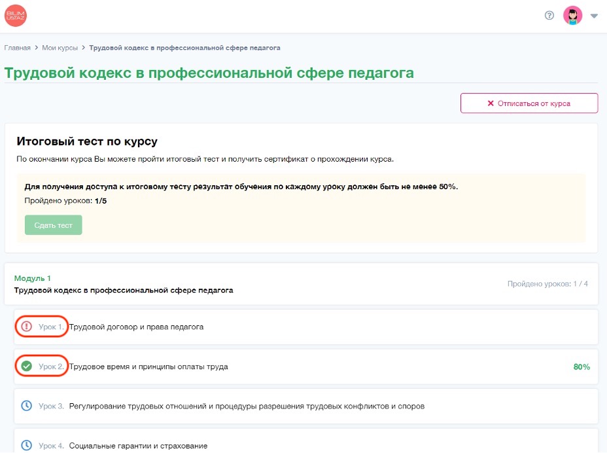607x453 pixels.
Task: Click the Пройдено уроков 1 / 4 counter
Action: (x=547, y=284)
